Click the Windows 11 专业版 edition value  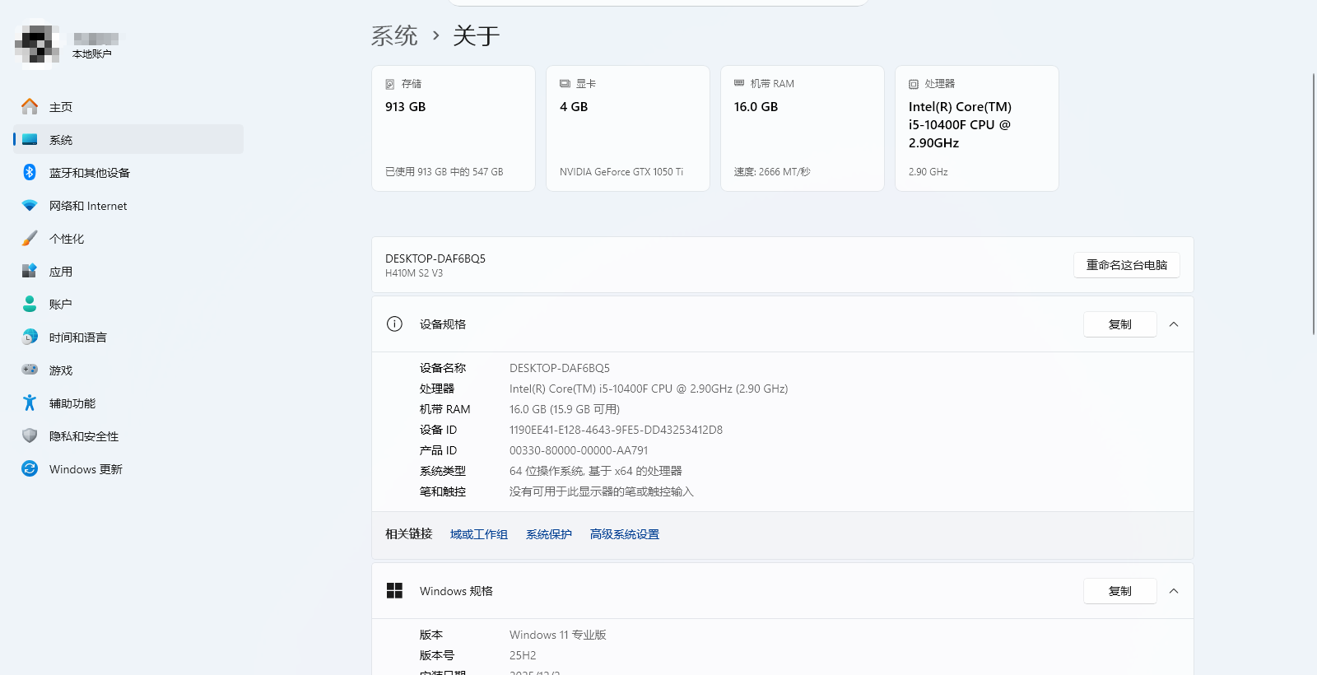558,635
